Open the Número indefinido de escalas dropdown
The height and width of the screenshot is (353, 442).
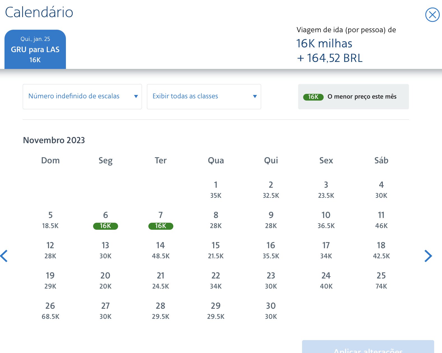tap(82, 97)
